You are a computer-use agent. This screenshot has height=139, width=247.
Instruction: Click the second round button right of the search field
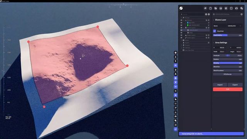(x=209, y=14)
